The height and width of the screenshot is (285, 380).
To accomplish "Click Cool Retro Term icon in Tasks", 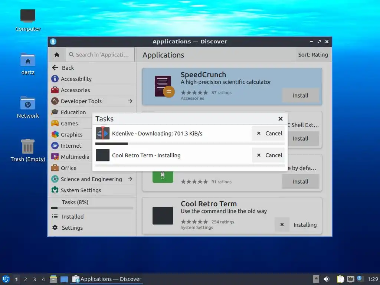I will (x=103, y=155).
